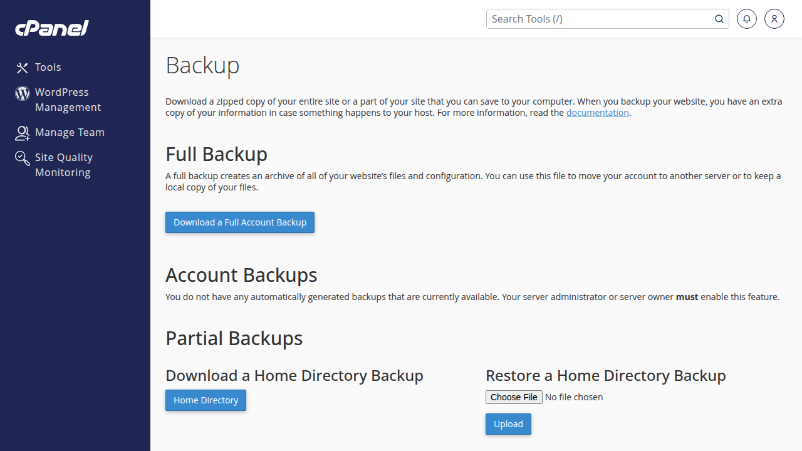Click the Partial Backups heading

234,338
